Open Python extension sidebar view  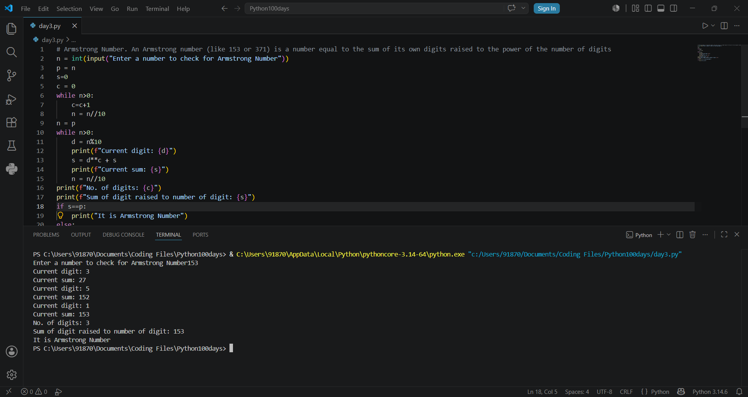point(12,169)
